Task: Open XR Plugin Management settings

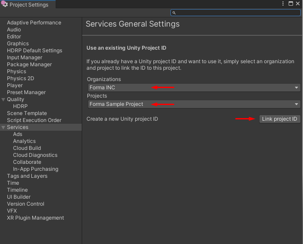Action: (35, 218)
